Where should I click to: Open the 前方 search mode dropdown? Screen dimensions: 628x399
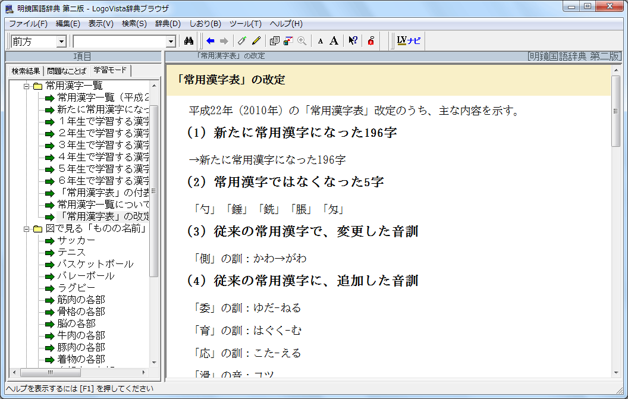pyautogui.click(x=61, y=42)
